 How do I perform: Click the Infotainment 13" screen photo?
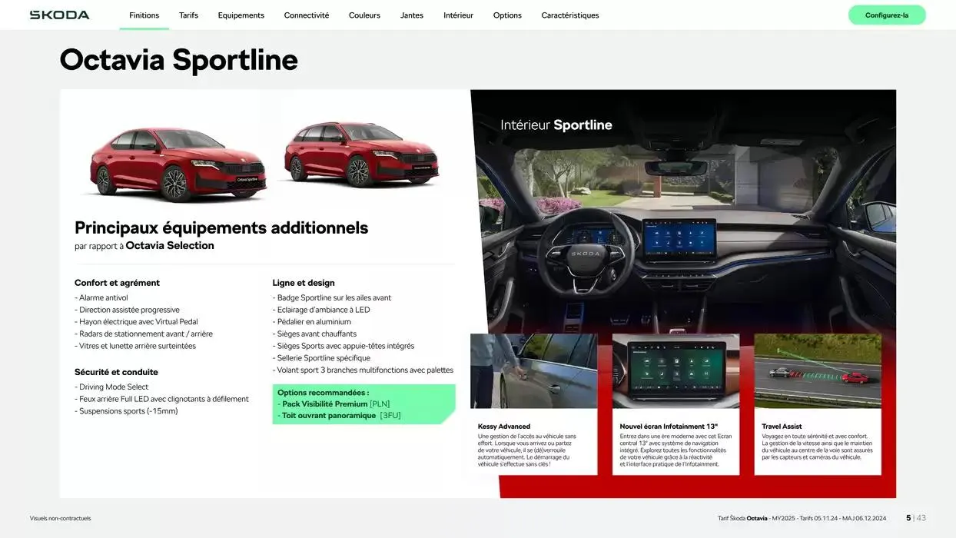[676, 370]
